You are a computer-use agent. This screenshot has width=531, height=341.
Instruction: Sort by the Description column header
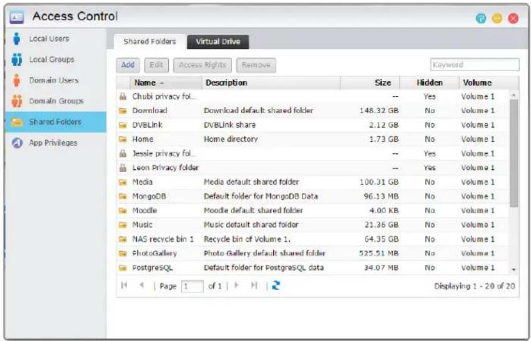click(271, 83)
